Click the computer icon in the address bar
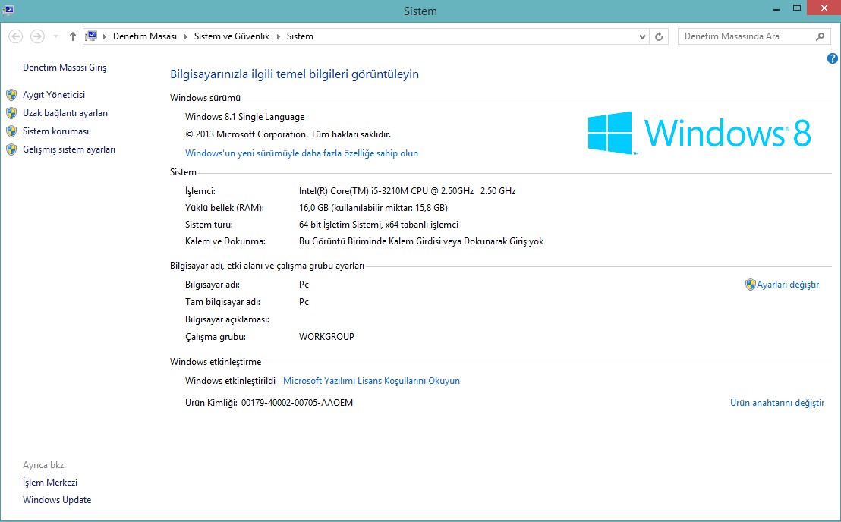This screenshot has width=841, height=522. point(92,36)
